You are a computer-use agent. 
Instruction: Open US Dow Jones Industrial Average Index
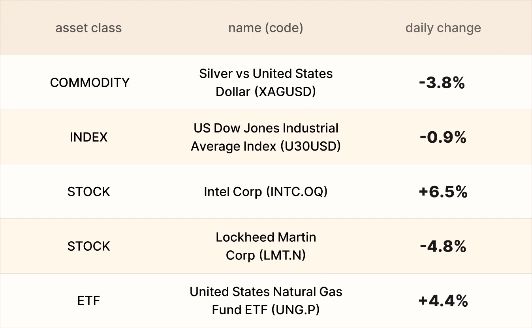[266, 137]
